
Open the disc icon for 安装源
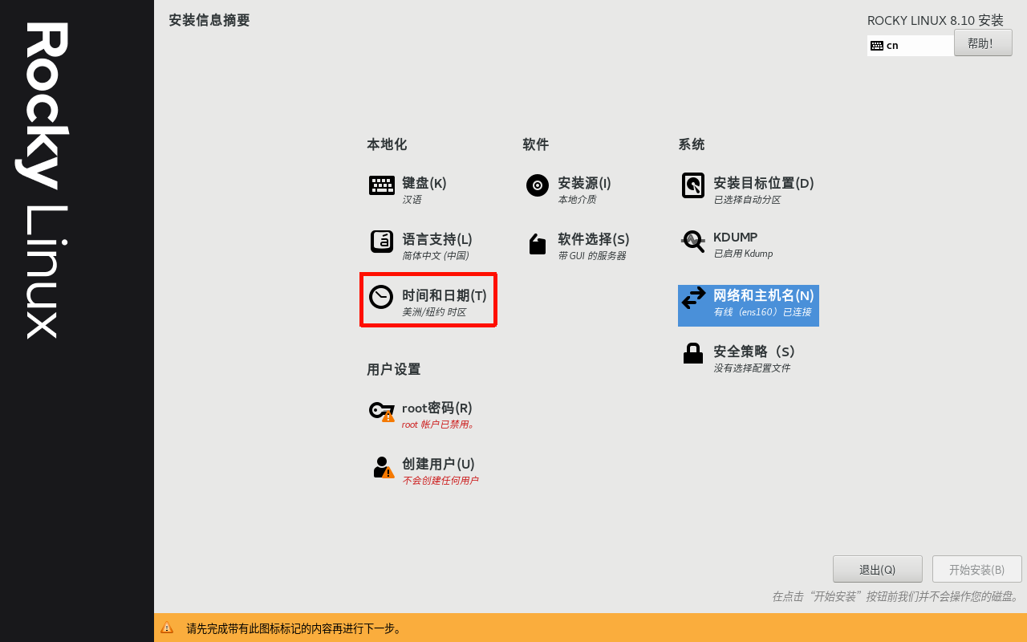538,185
